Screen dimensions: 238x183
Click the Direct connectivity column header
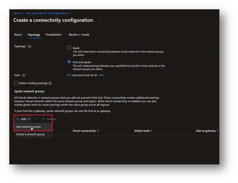pos(84,131)
